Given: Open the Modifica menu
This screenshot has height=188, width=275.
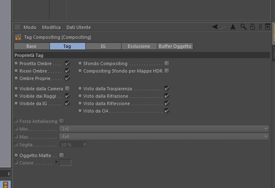Looking at the screenshot, I should tap(51, 27).
